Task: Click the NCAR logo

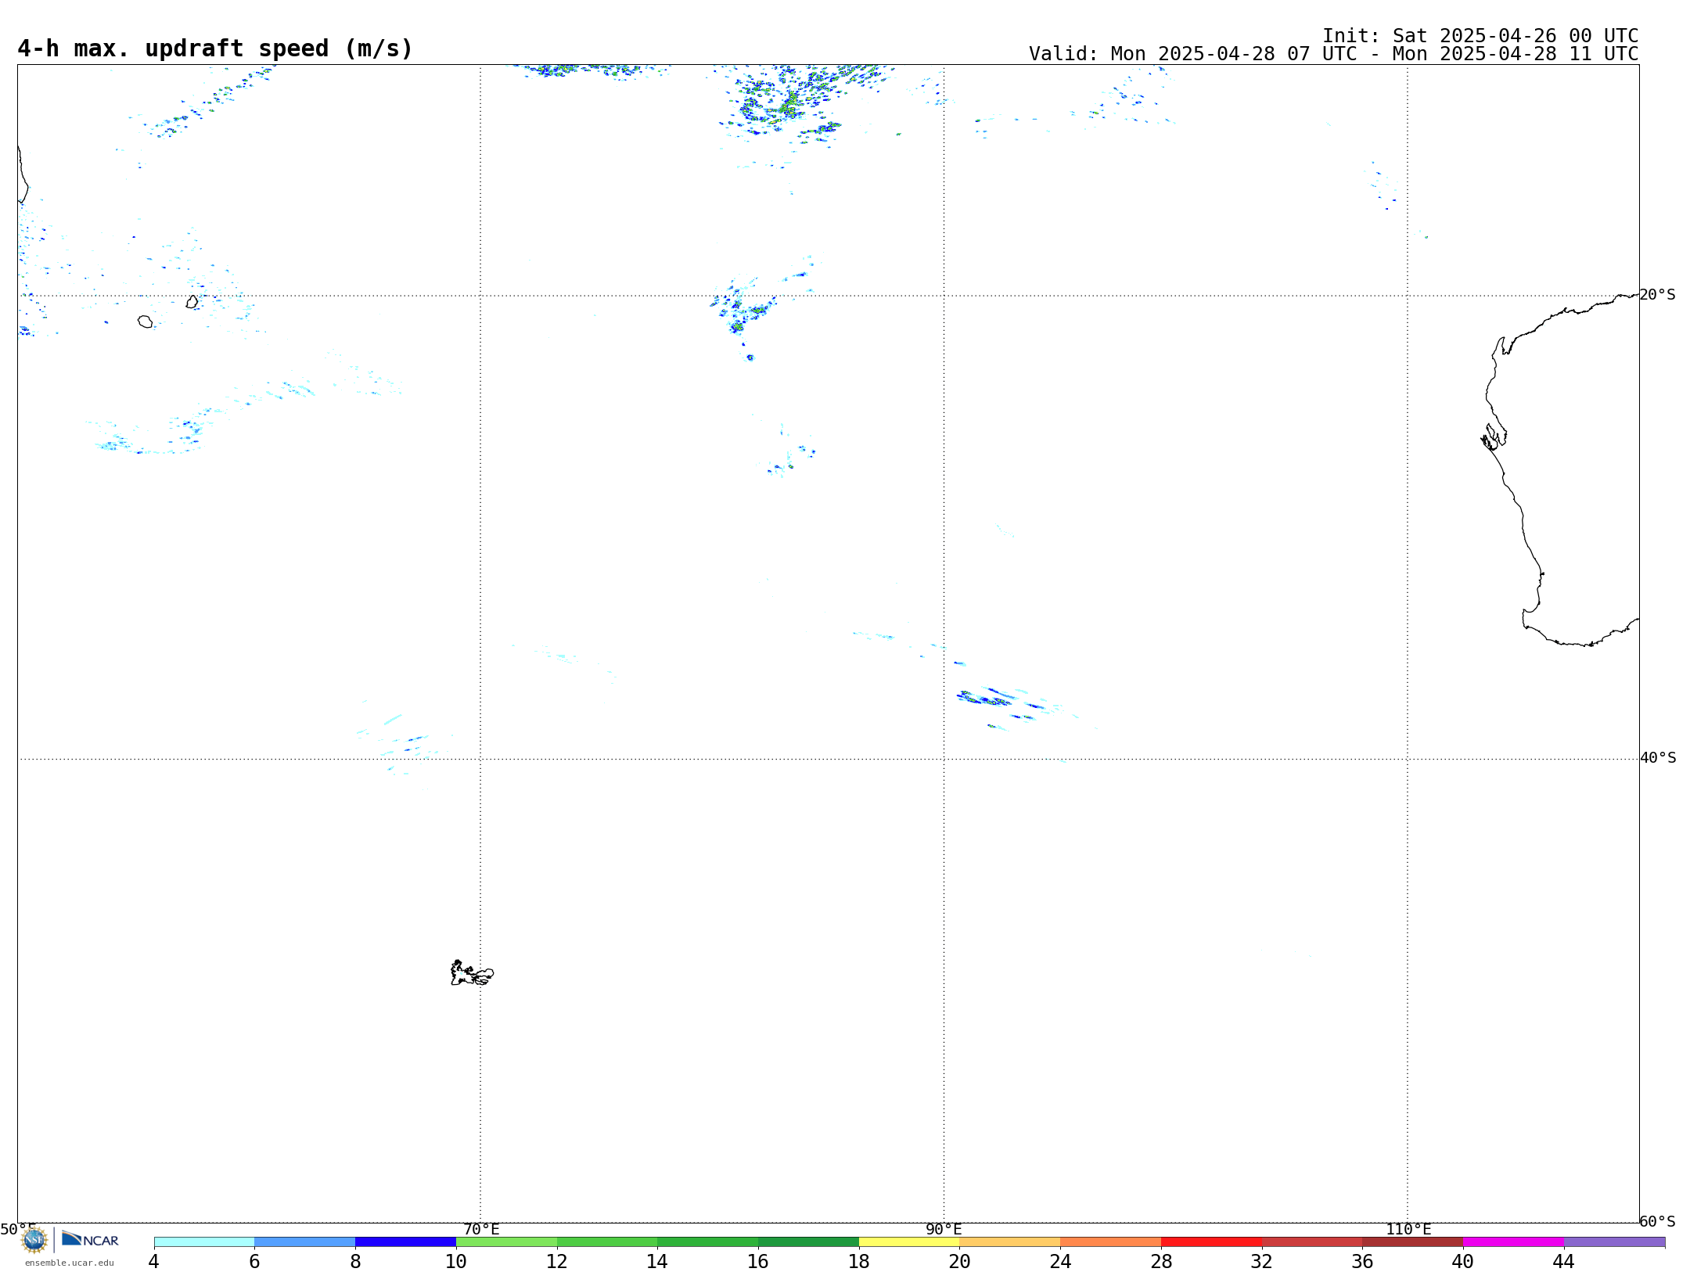Action: click(x=90, y=1239)
